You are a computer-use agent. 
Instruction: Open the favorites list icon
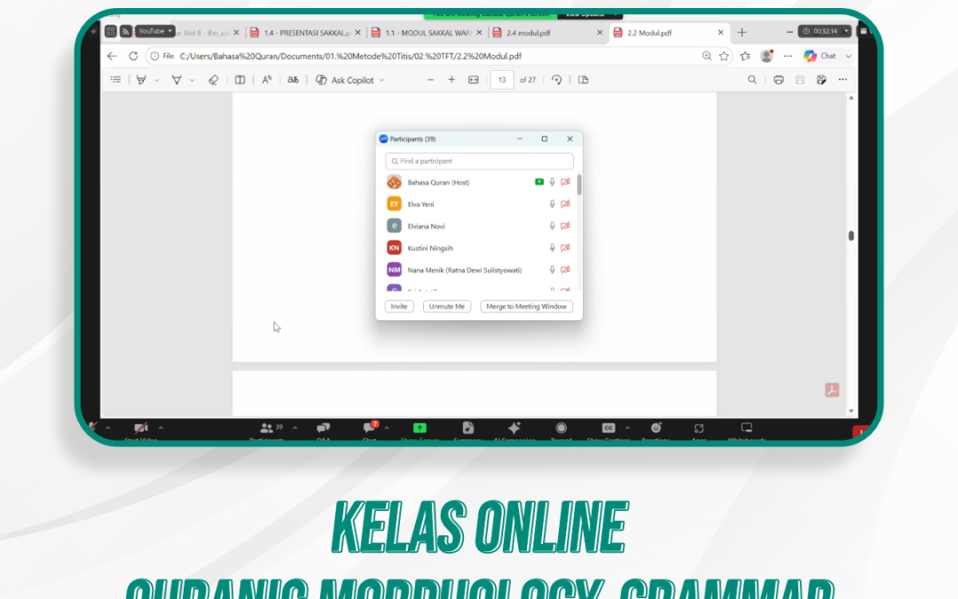(745, 56)
